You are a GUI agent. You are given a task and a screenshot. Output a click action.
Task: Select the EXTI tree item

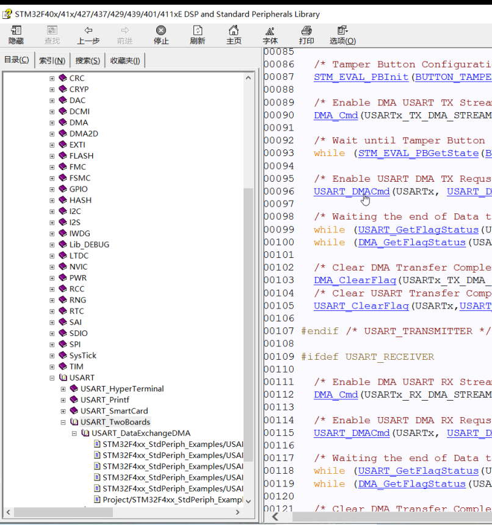coord(78,145)
